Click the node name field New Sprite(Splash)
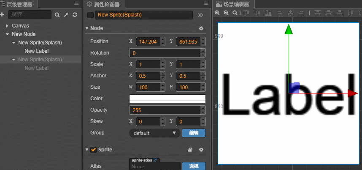This screenshot has height=170, width=362. 144,15
